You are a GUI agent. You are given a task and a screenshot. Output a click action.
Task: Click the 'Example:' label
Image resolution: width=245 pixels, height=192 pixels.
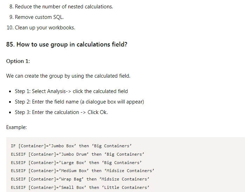pos(16,127)
